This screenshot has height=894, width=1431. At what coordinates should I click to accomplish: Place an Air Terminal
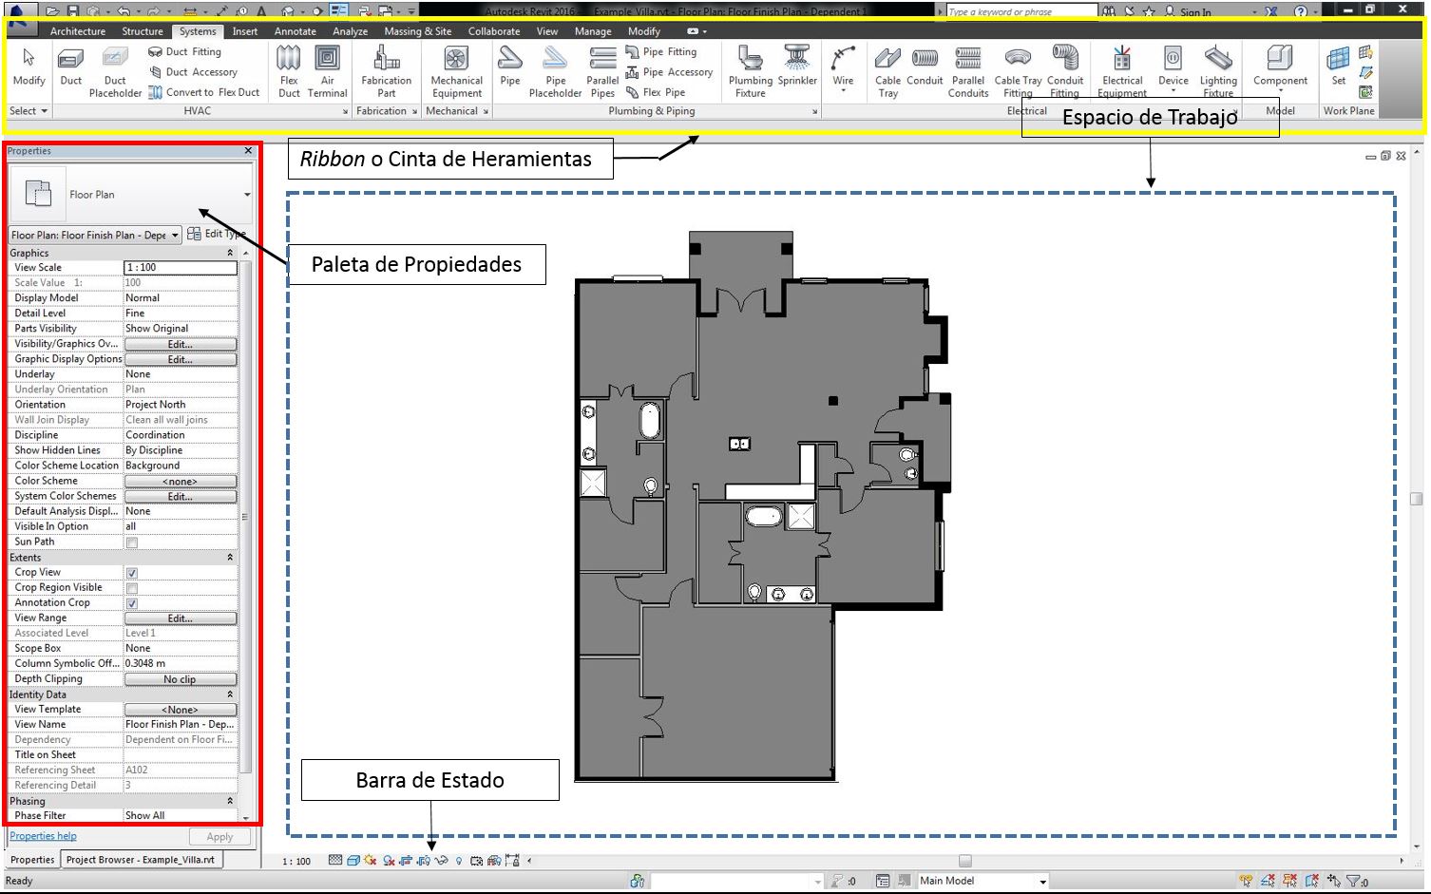(327, 67)
